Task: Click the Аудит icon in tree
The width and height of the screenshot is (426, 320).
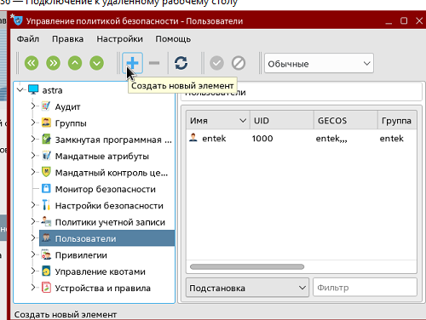Action: pyautogui.click(x=46, y=106)
